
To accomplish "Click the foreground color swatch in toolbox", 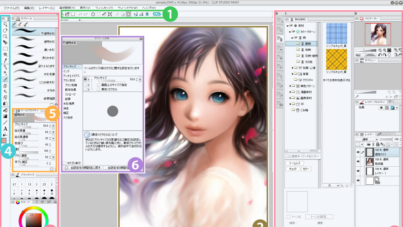I will pos(3,141).
